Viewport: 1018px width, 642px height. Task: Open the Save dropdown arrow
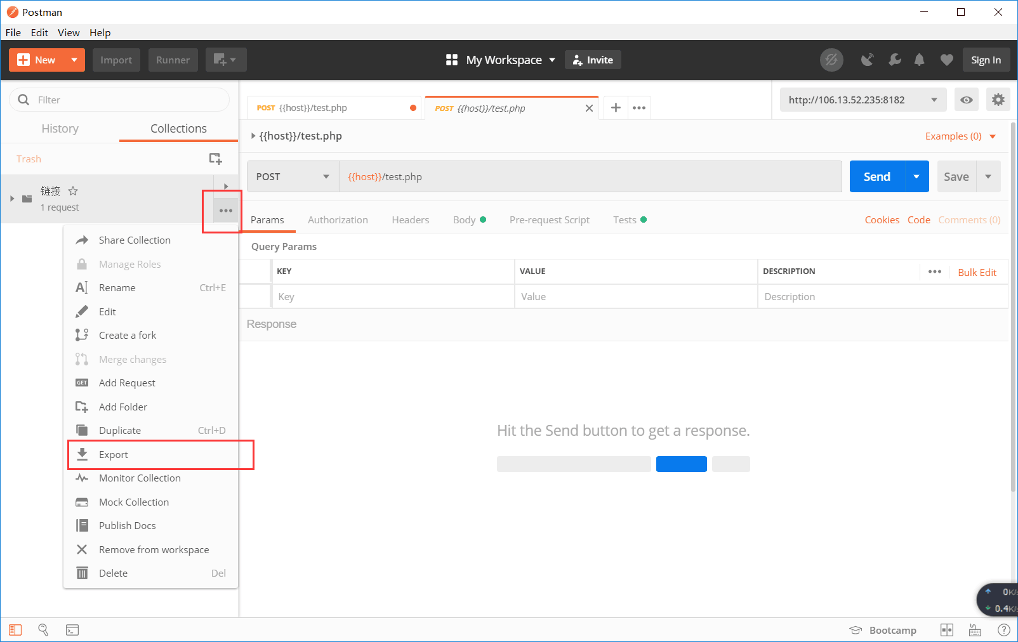point(988,176)
